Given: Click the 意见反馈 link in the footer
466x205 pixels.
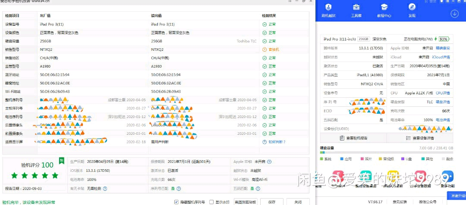Looking at the screenshot, I should (x=400, y=202).
